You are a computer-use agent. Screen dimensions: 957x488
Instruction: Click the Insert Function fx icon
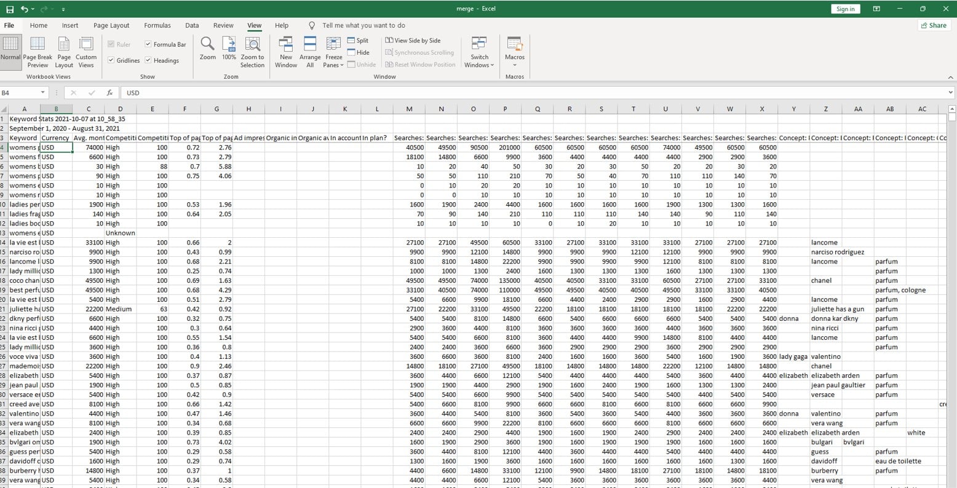(109, 93)
